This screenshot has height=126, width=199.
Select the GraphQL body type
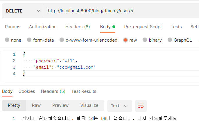point(180,40)
